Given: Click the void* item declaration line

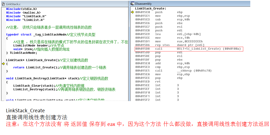Looking at the screenshot, I should [x=42, y=49].
